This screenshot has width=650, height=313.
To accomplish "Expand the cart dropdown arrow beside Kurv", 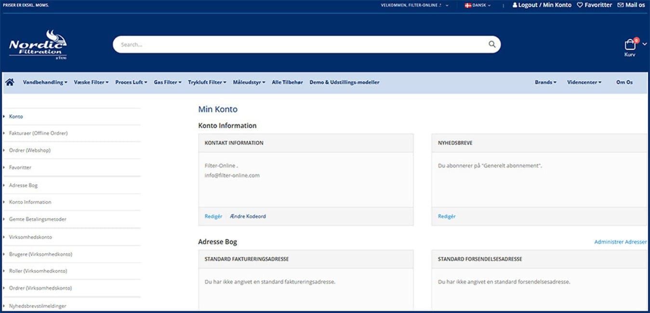I will coord(645,44).
